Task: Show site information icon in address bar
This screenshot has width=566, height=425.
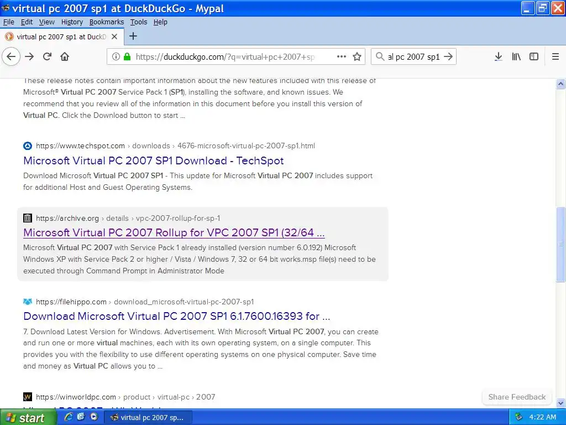Action: point(116,56)
